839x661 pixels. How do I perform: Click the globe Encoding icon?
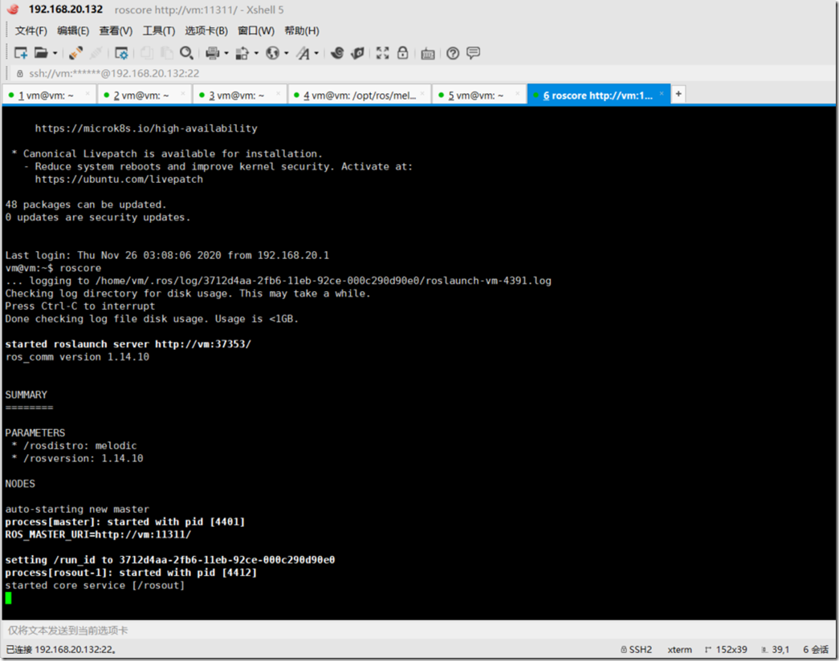click(x=272, y=53)
